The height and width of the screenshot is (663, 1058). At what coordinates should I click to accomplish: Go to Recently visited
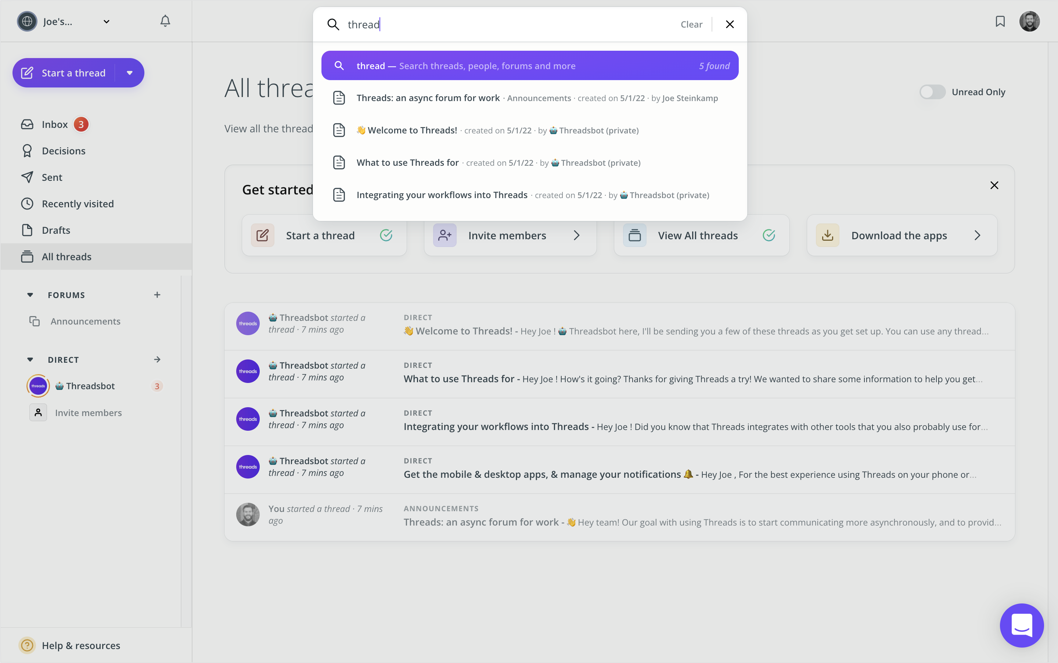[x=78, y=204]
